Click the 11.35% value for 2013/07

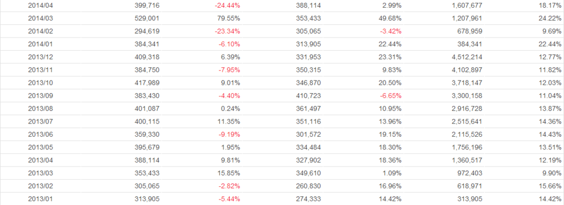229,122
